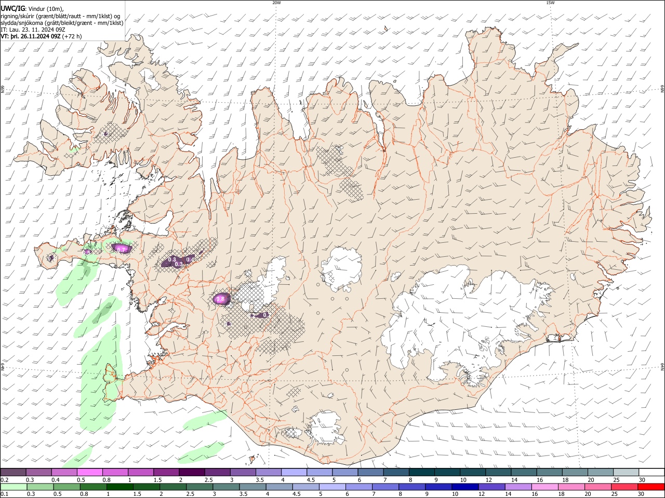Click the 'VT: þri. 26.11.2024 09Z (+72 h)' line
The width and height of the screenshot is (665, 498).
click(x=41, y=36)
